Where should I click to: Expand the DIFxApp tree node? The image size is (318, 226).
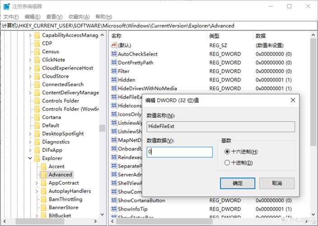30,150
